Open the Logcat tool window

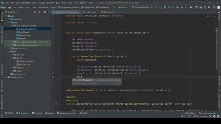coord(49,113)
